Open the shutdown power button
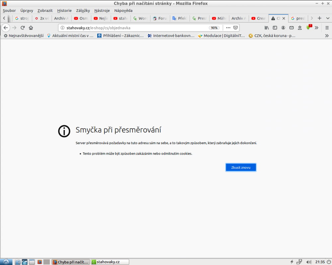The image size is (332, 265). [x=329, y=262]
